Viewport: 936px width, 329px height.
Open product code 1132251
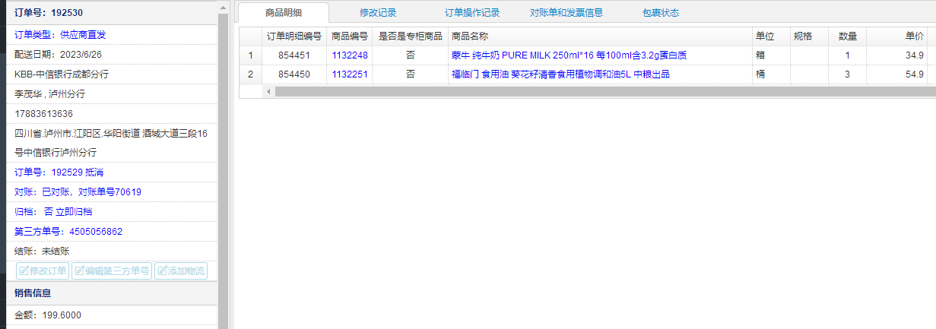point(350,74)
